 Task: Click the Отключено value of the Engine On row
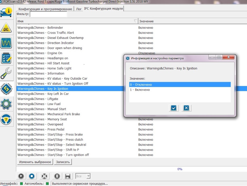[x=147, y=53]
